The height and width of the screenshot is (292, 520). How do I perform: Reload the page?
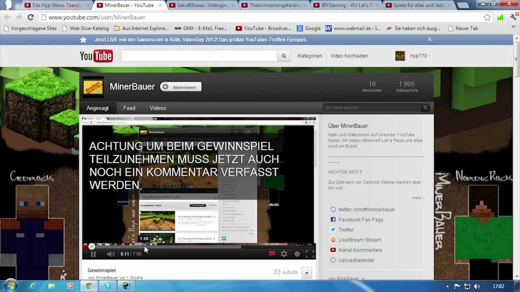coord(30,17)
